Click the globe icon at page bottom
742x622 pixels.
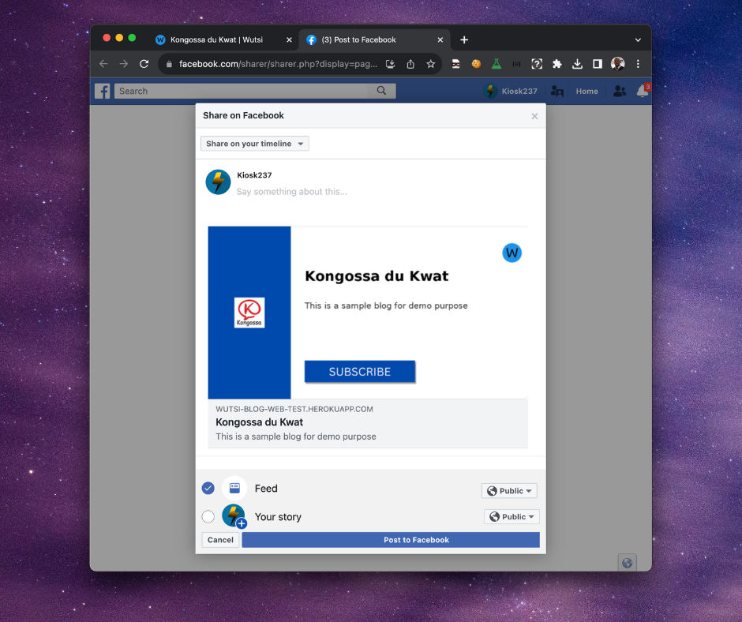[627, 563]
